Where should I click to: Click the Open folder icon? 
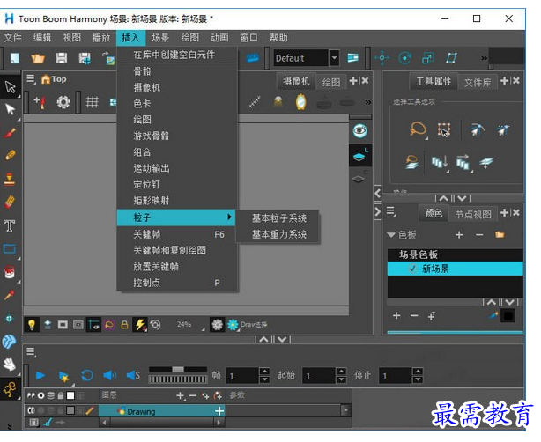pos(38,58)
